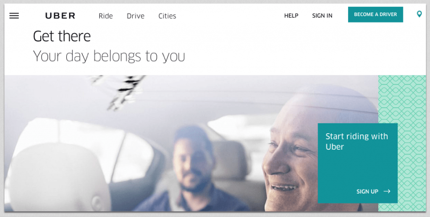Click the arrow beside SIGN UP
This screenshot has height=217, width=430.
pos(387,191)
